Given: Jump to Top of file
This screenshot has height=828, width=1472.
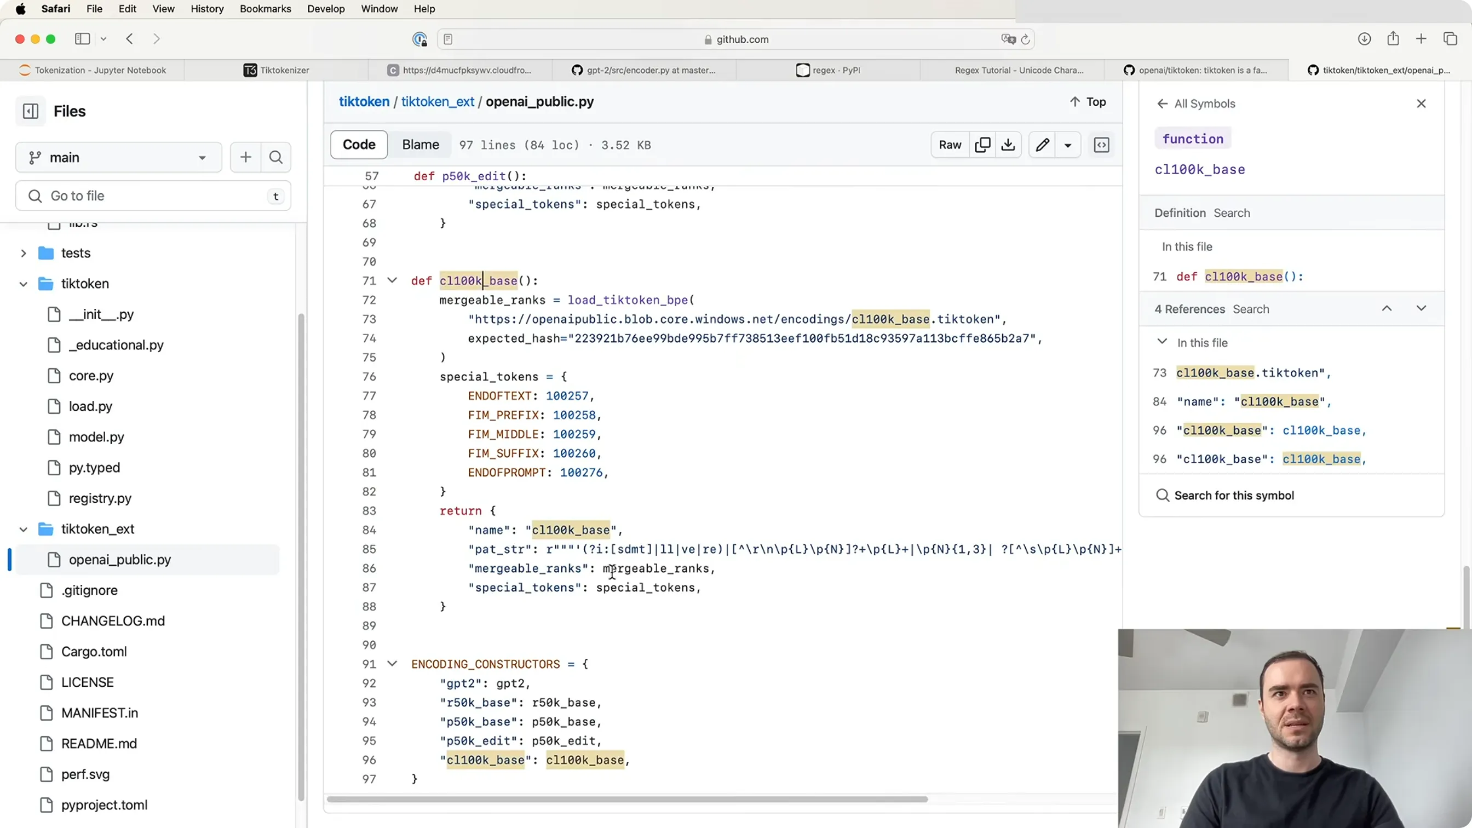Looking at the screenshot, I should [x=1088, y=102].
